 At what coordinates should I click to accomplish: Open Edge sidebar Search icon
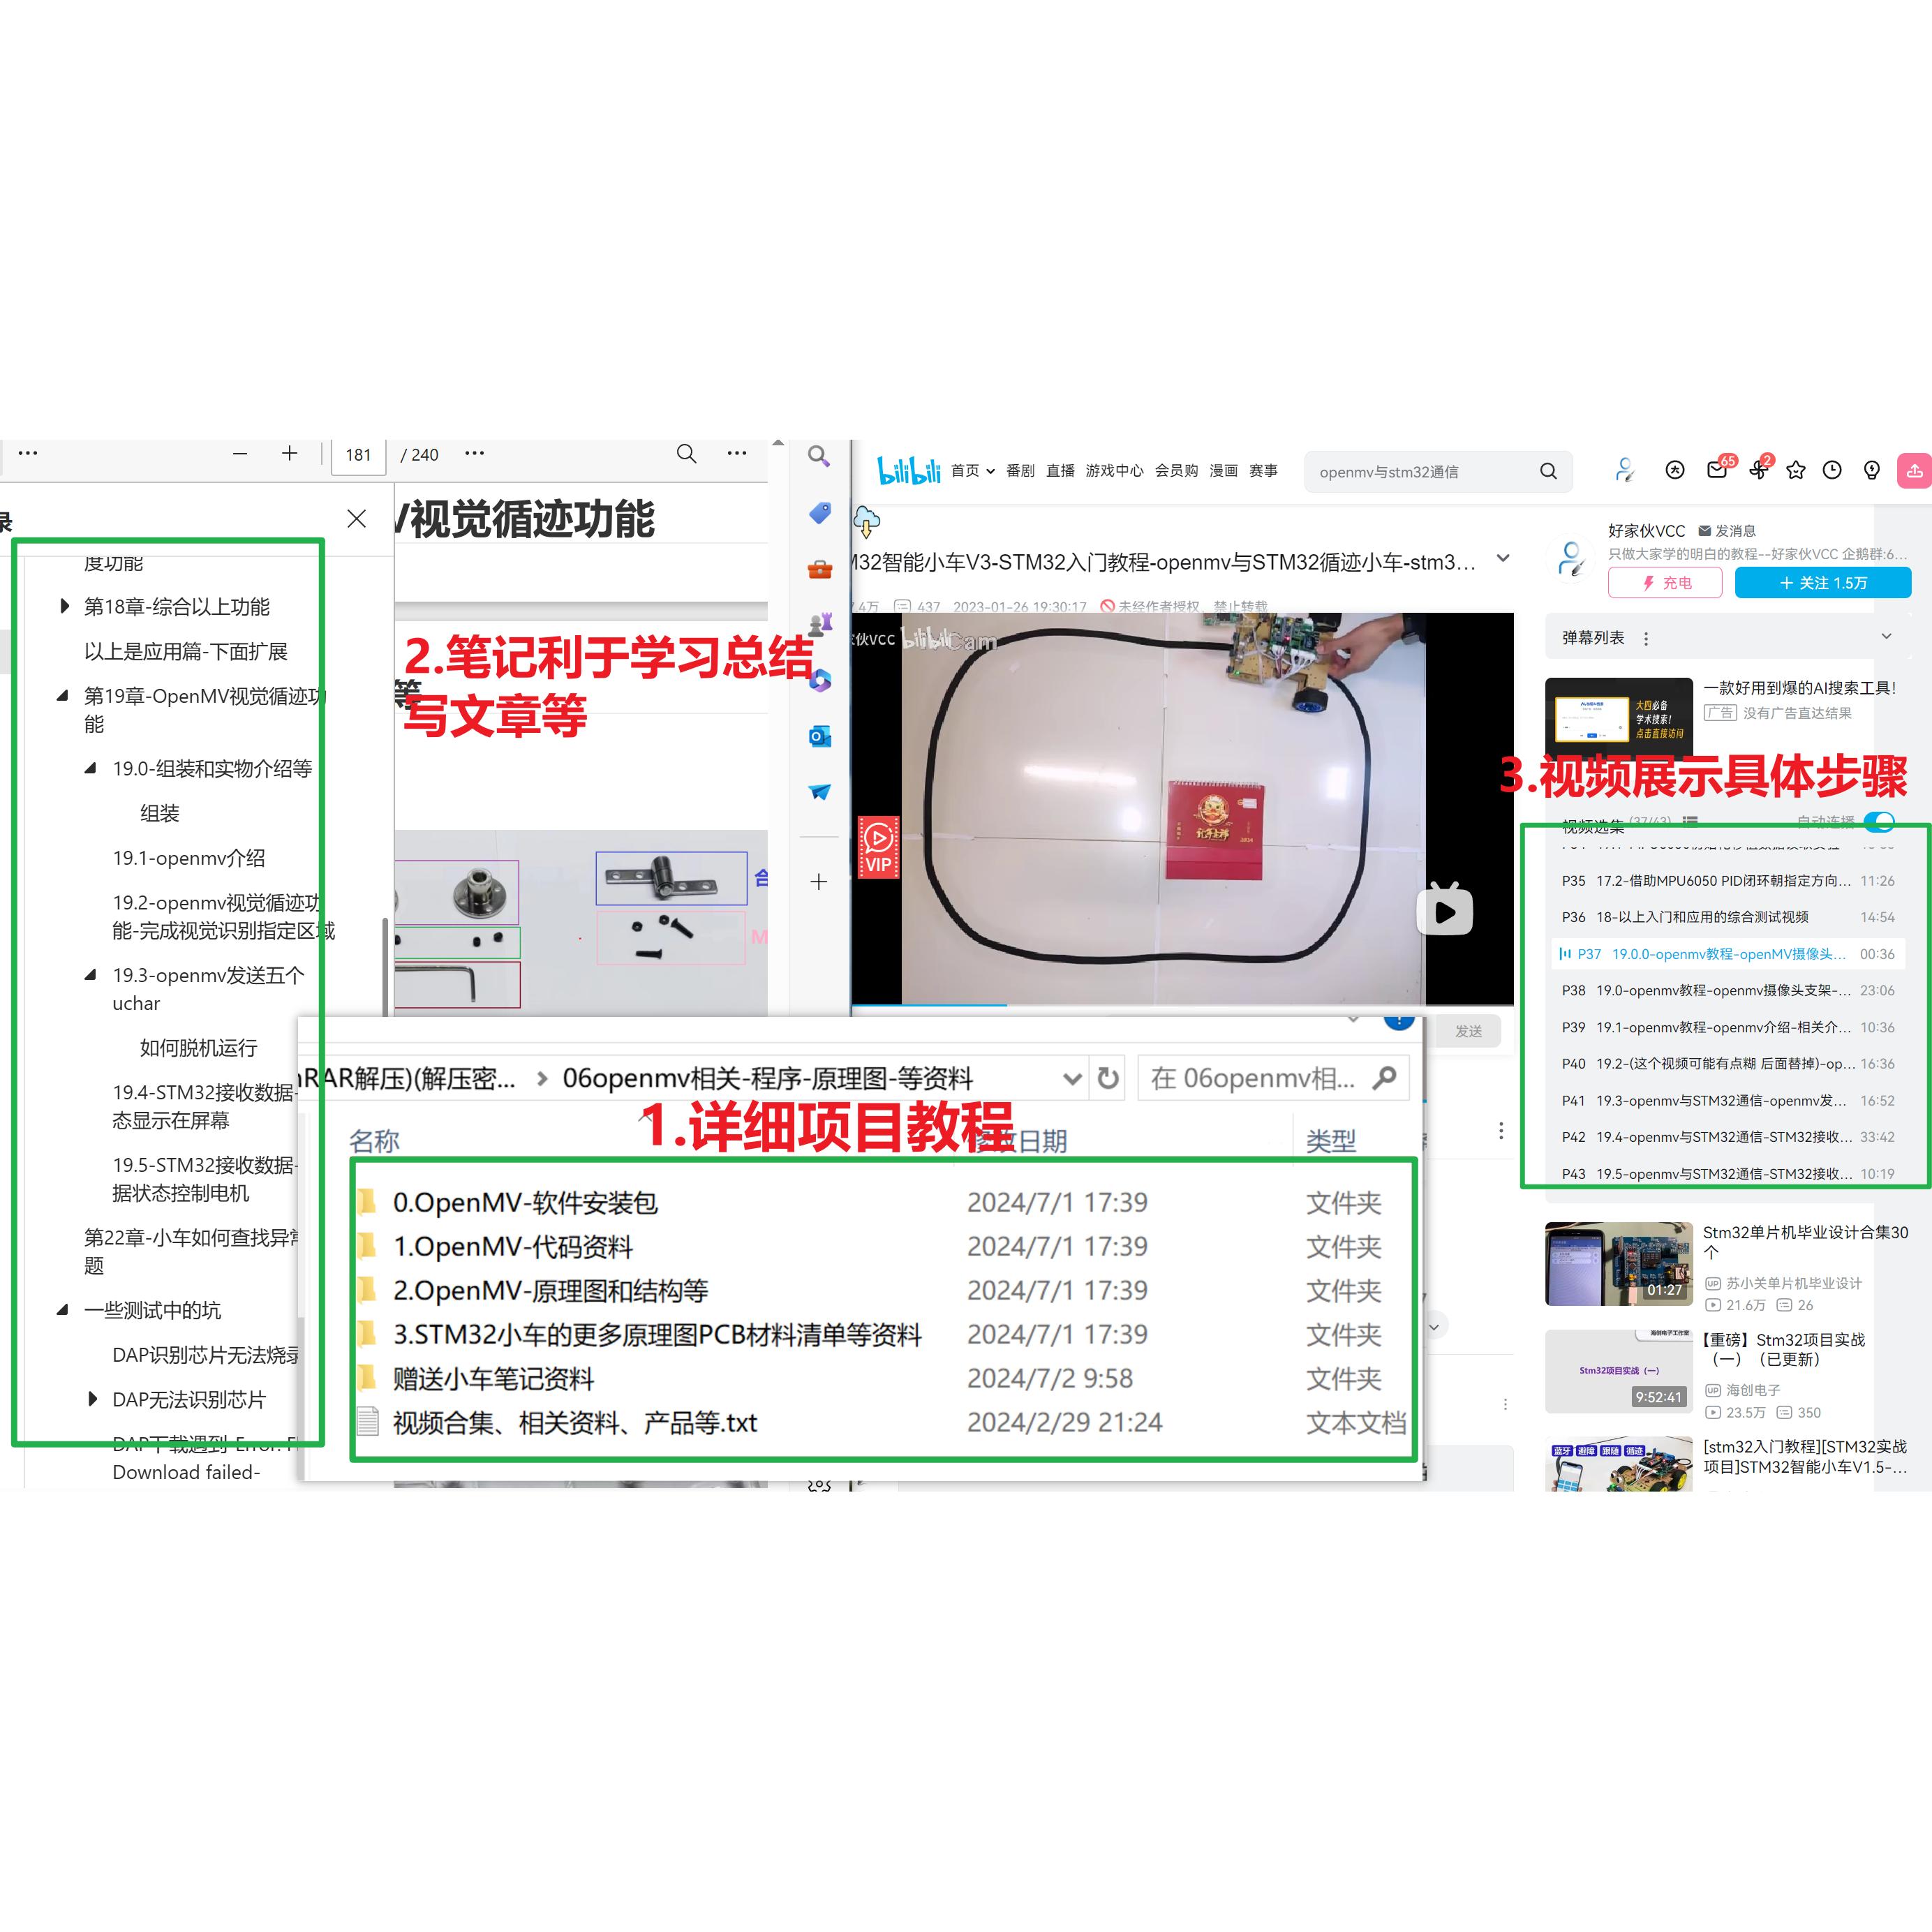(x=819, y=457)
